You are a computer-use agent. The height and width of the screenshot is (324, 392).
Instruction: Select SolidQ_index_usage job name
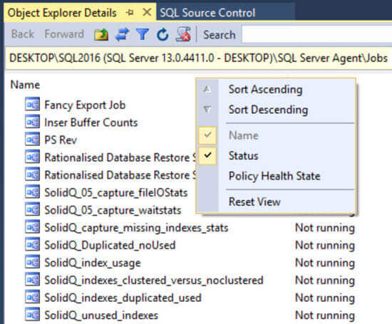[93, 263]
